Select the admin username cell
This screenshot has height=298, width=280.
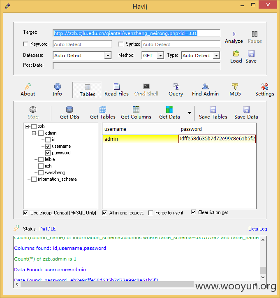pos(141,139)
